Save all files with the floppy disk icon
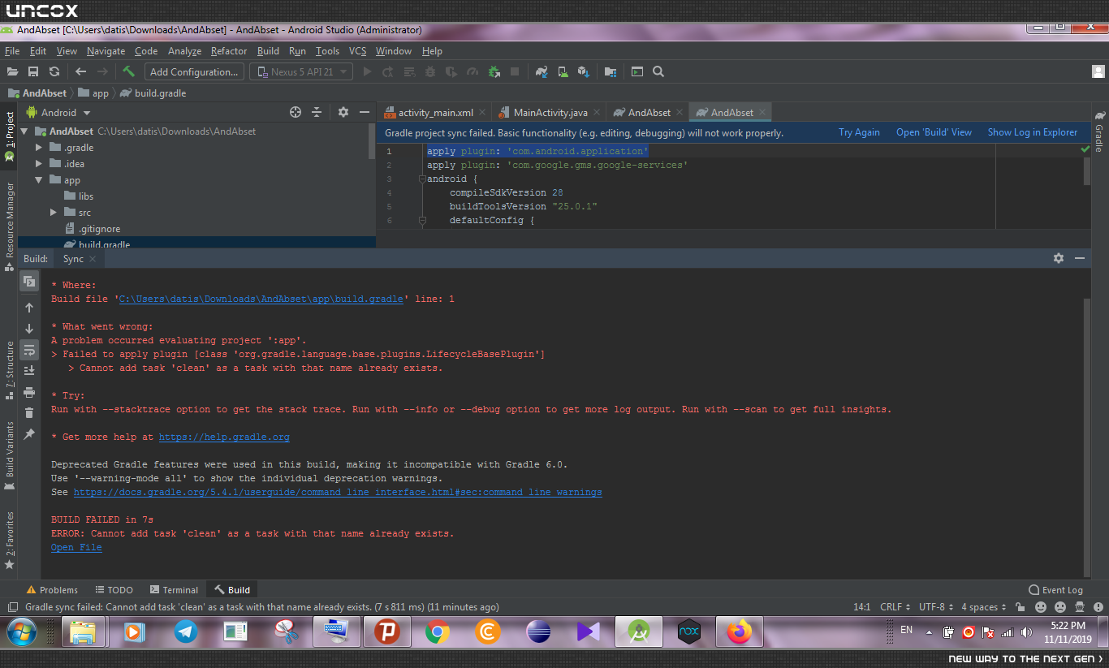Image resolution: width=1109 pixels, height=668 pixels. [x=33, y=71]
